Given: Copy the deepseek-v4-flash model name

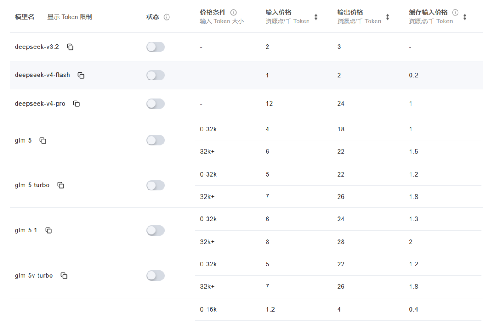Looking at the screenshot, I should 81,75.
